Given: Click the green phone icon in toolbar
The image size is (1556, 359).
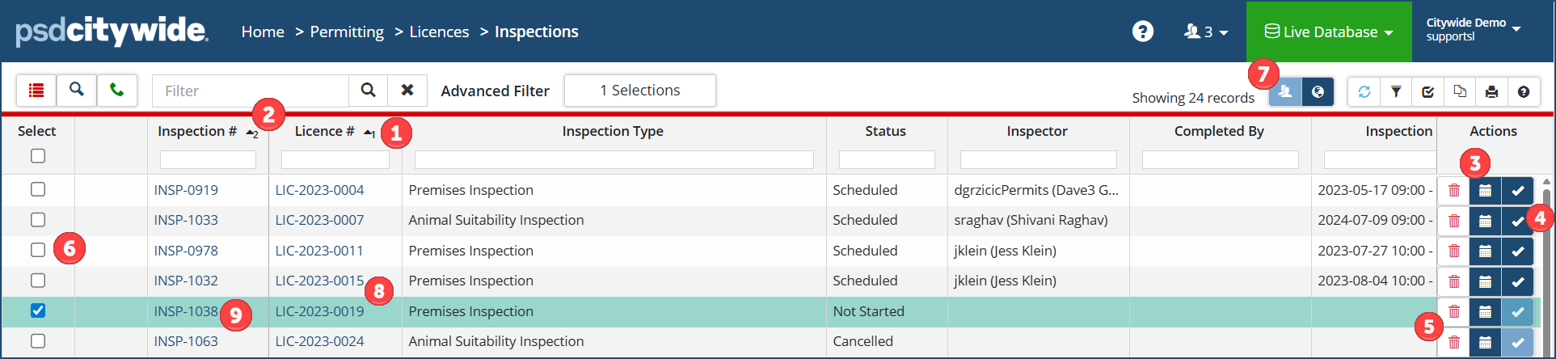Looking at the screenshot, I should click(x=117, y=91).
